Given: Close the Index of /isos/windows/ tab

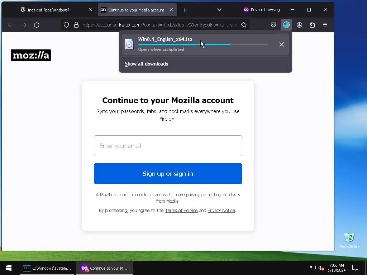Looking at the screenshot, I should pos(91,10).
